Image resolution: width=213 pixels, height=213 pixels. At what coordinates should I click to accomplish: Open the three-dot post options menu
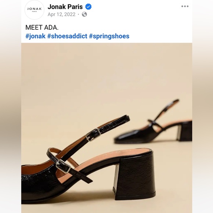(x=185, y=6)
